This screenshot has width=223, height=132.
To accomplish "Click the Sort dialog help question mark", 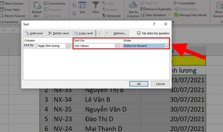I will tap(154, 24).
